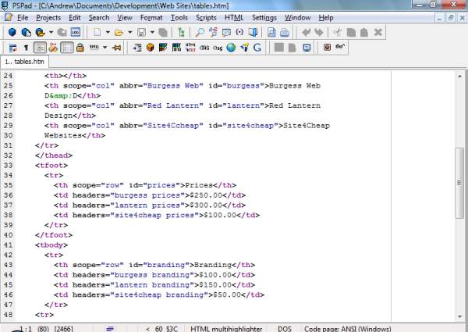Click the Google search G icon

tap(257, 47)
